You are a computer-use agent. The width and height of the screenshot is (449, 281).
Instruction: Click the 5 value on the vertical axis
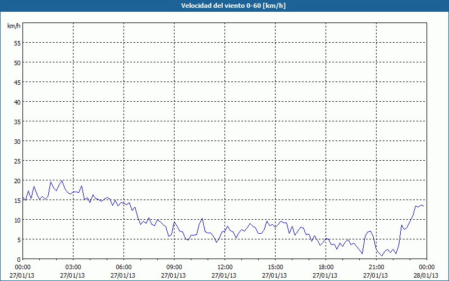(19, 240)
